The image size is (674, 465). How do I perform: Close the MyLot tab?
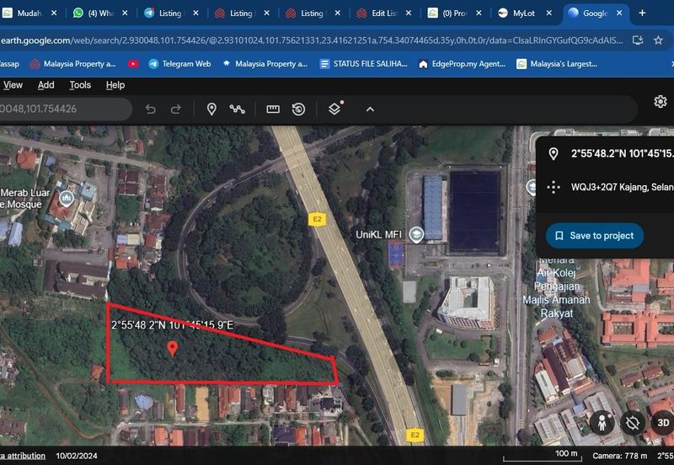549,13
